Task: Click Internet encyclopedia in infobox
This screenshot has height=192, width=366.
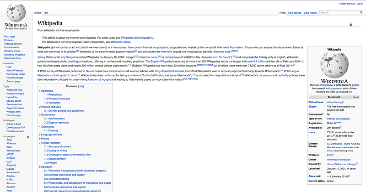Action: tap(338, 119)
